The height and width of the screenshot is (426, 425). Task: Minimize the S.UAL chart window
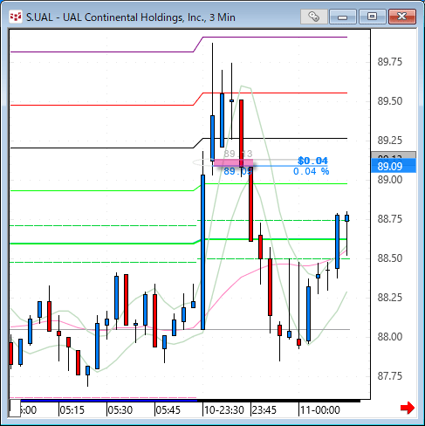(x=343, y=17)
